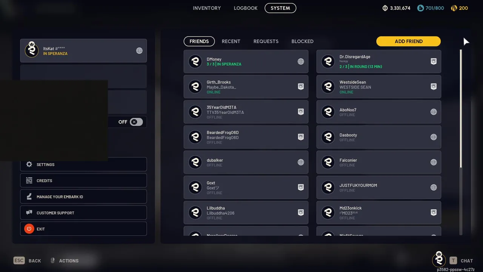The width and height of the screenshot is (483, 272).
Task: Click the player avatar beside Chat
Action: pyautogui.click(x=439, y=259)
